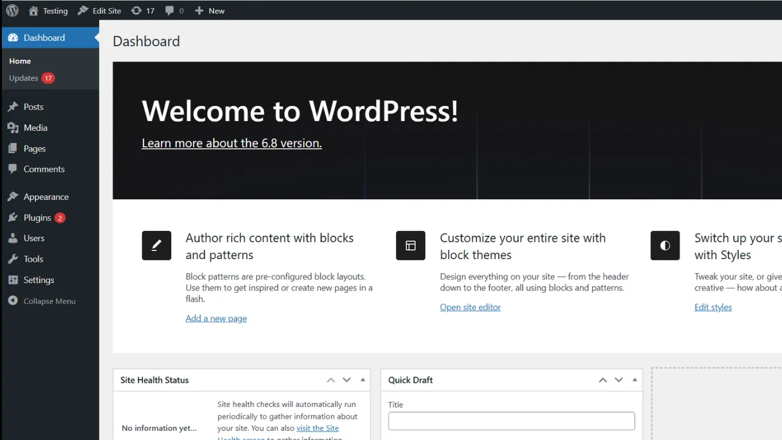
Task: Move Quick Draft widget up
Action: tap(602, 380)
